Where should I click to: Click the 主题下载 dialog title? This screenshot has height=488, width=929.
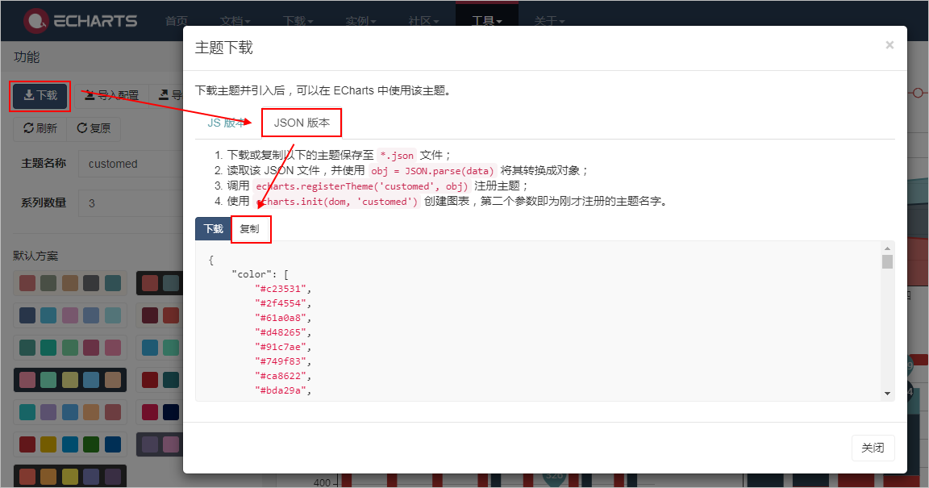[x=224, y=48]
